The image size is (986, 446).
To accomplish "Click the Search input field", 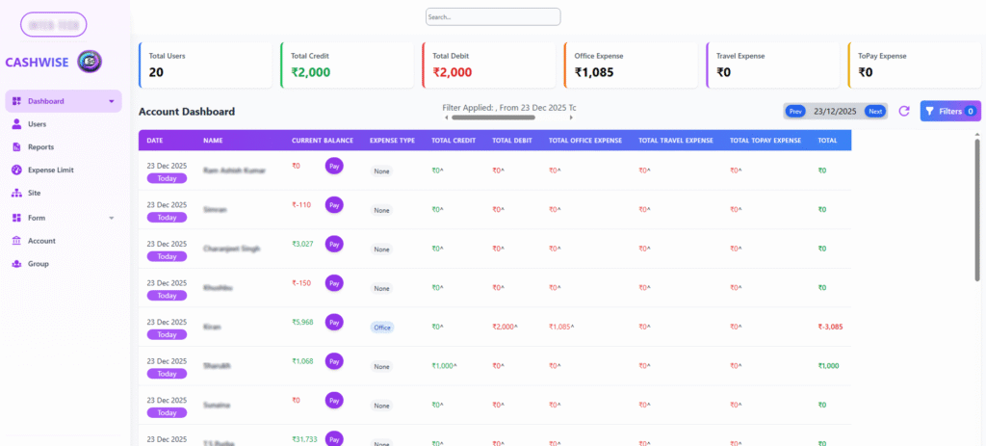I will click(493, 16).
